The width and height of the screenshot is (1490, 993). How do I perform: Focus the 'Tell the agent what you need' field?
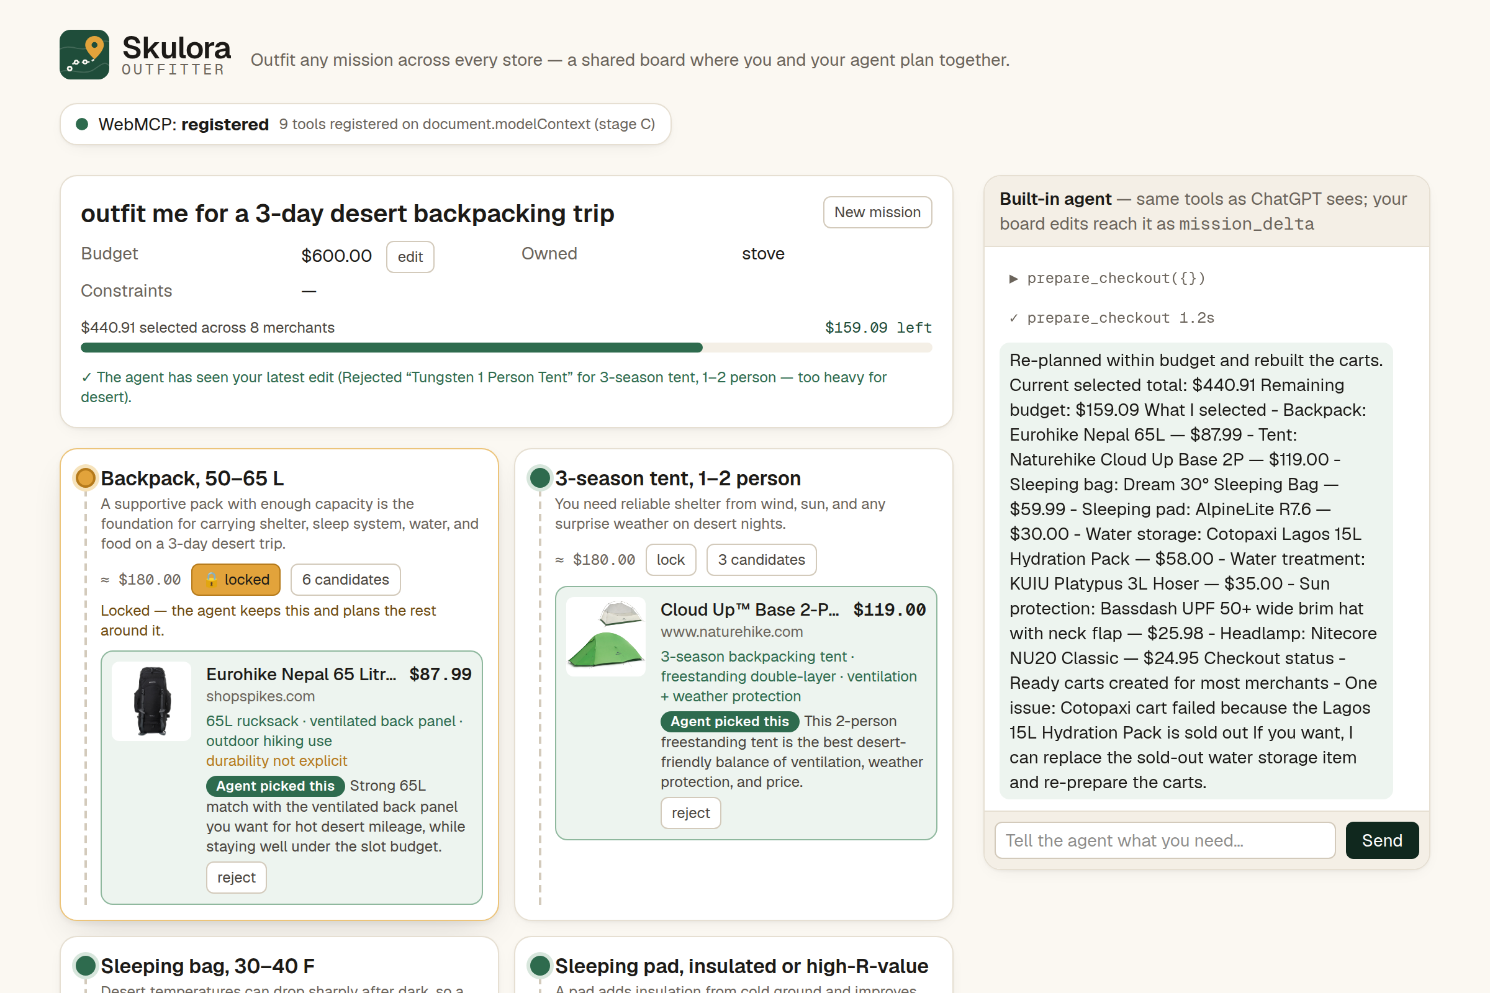pyautogui.click(x=1165, y=840)
